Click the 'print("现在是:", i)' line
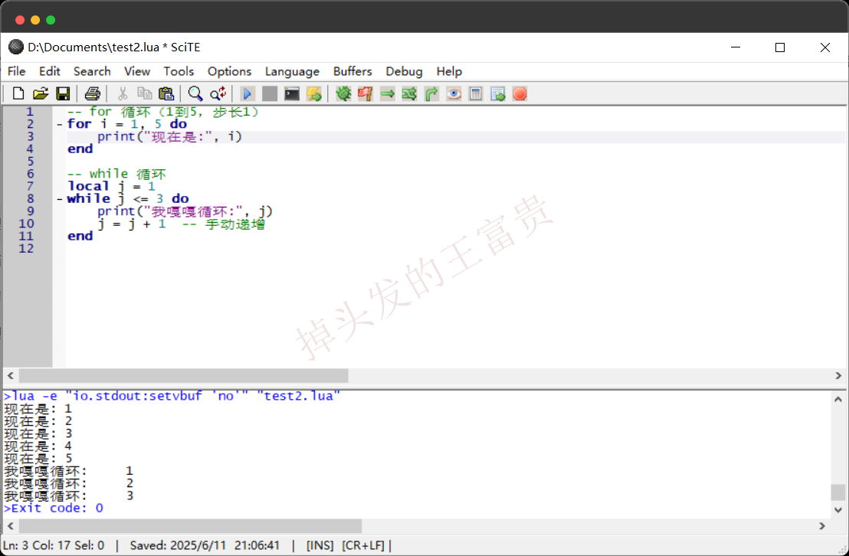The height and width of the screenshot is (556, 849). point(169,136)
